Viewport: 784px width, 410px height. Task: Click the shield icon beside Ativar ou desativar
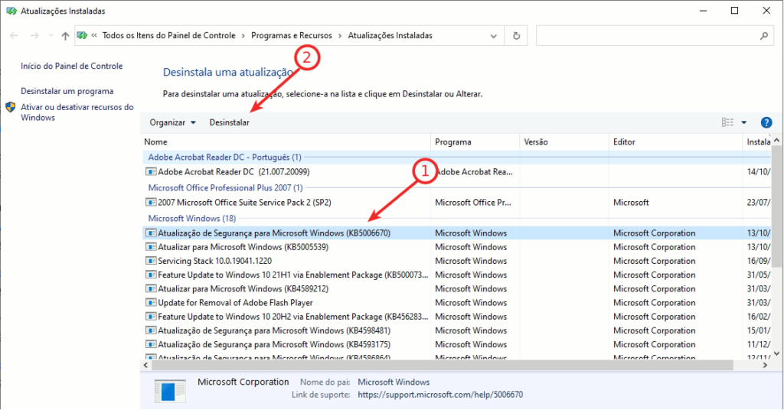11,107
